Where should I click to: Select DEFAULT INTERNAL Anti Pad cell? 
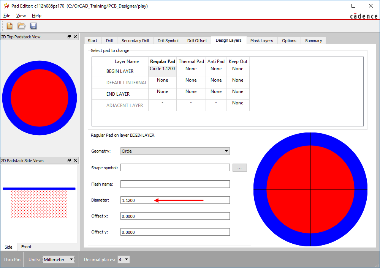pyautogui.click(x=216, y=82)
